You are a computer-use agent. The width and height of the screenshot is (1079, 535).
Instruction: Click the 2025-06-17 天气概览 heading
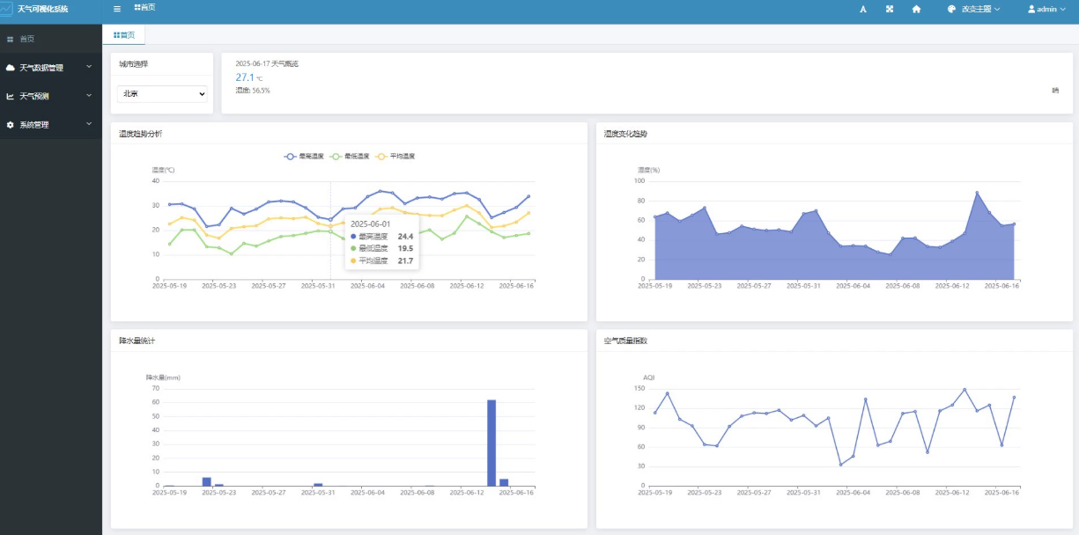point(267,63)
